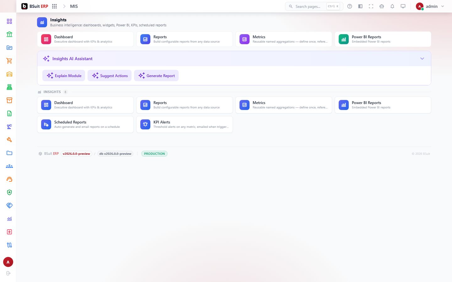Click the help question mark icon
The image size is (452, 282).
(x=350, y=6)
